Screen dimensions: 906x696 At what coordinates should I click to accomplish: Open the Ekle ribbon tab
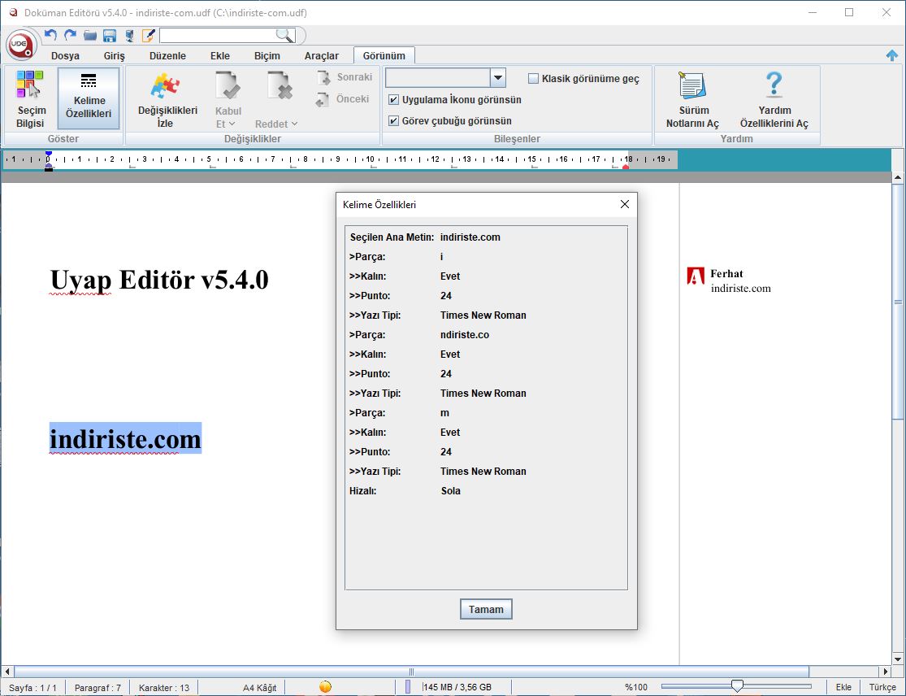coord(220,56)
